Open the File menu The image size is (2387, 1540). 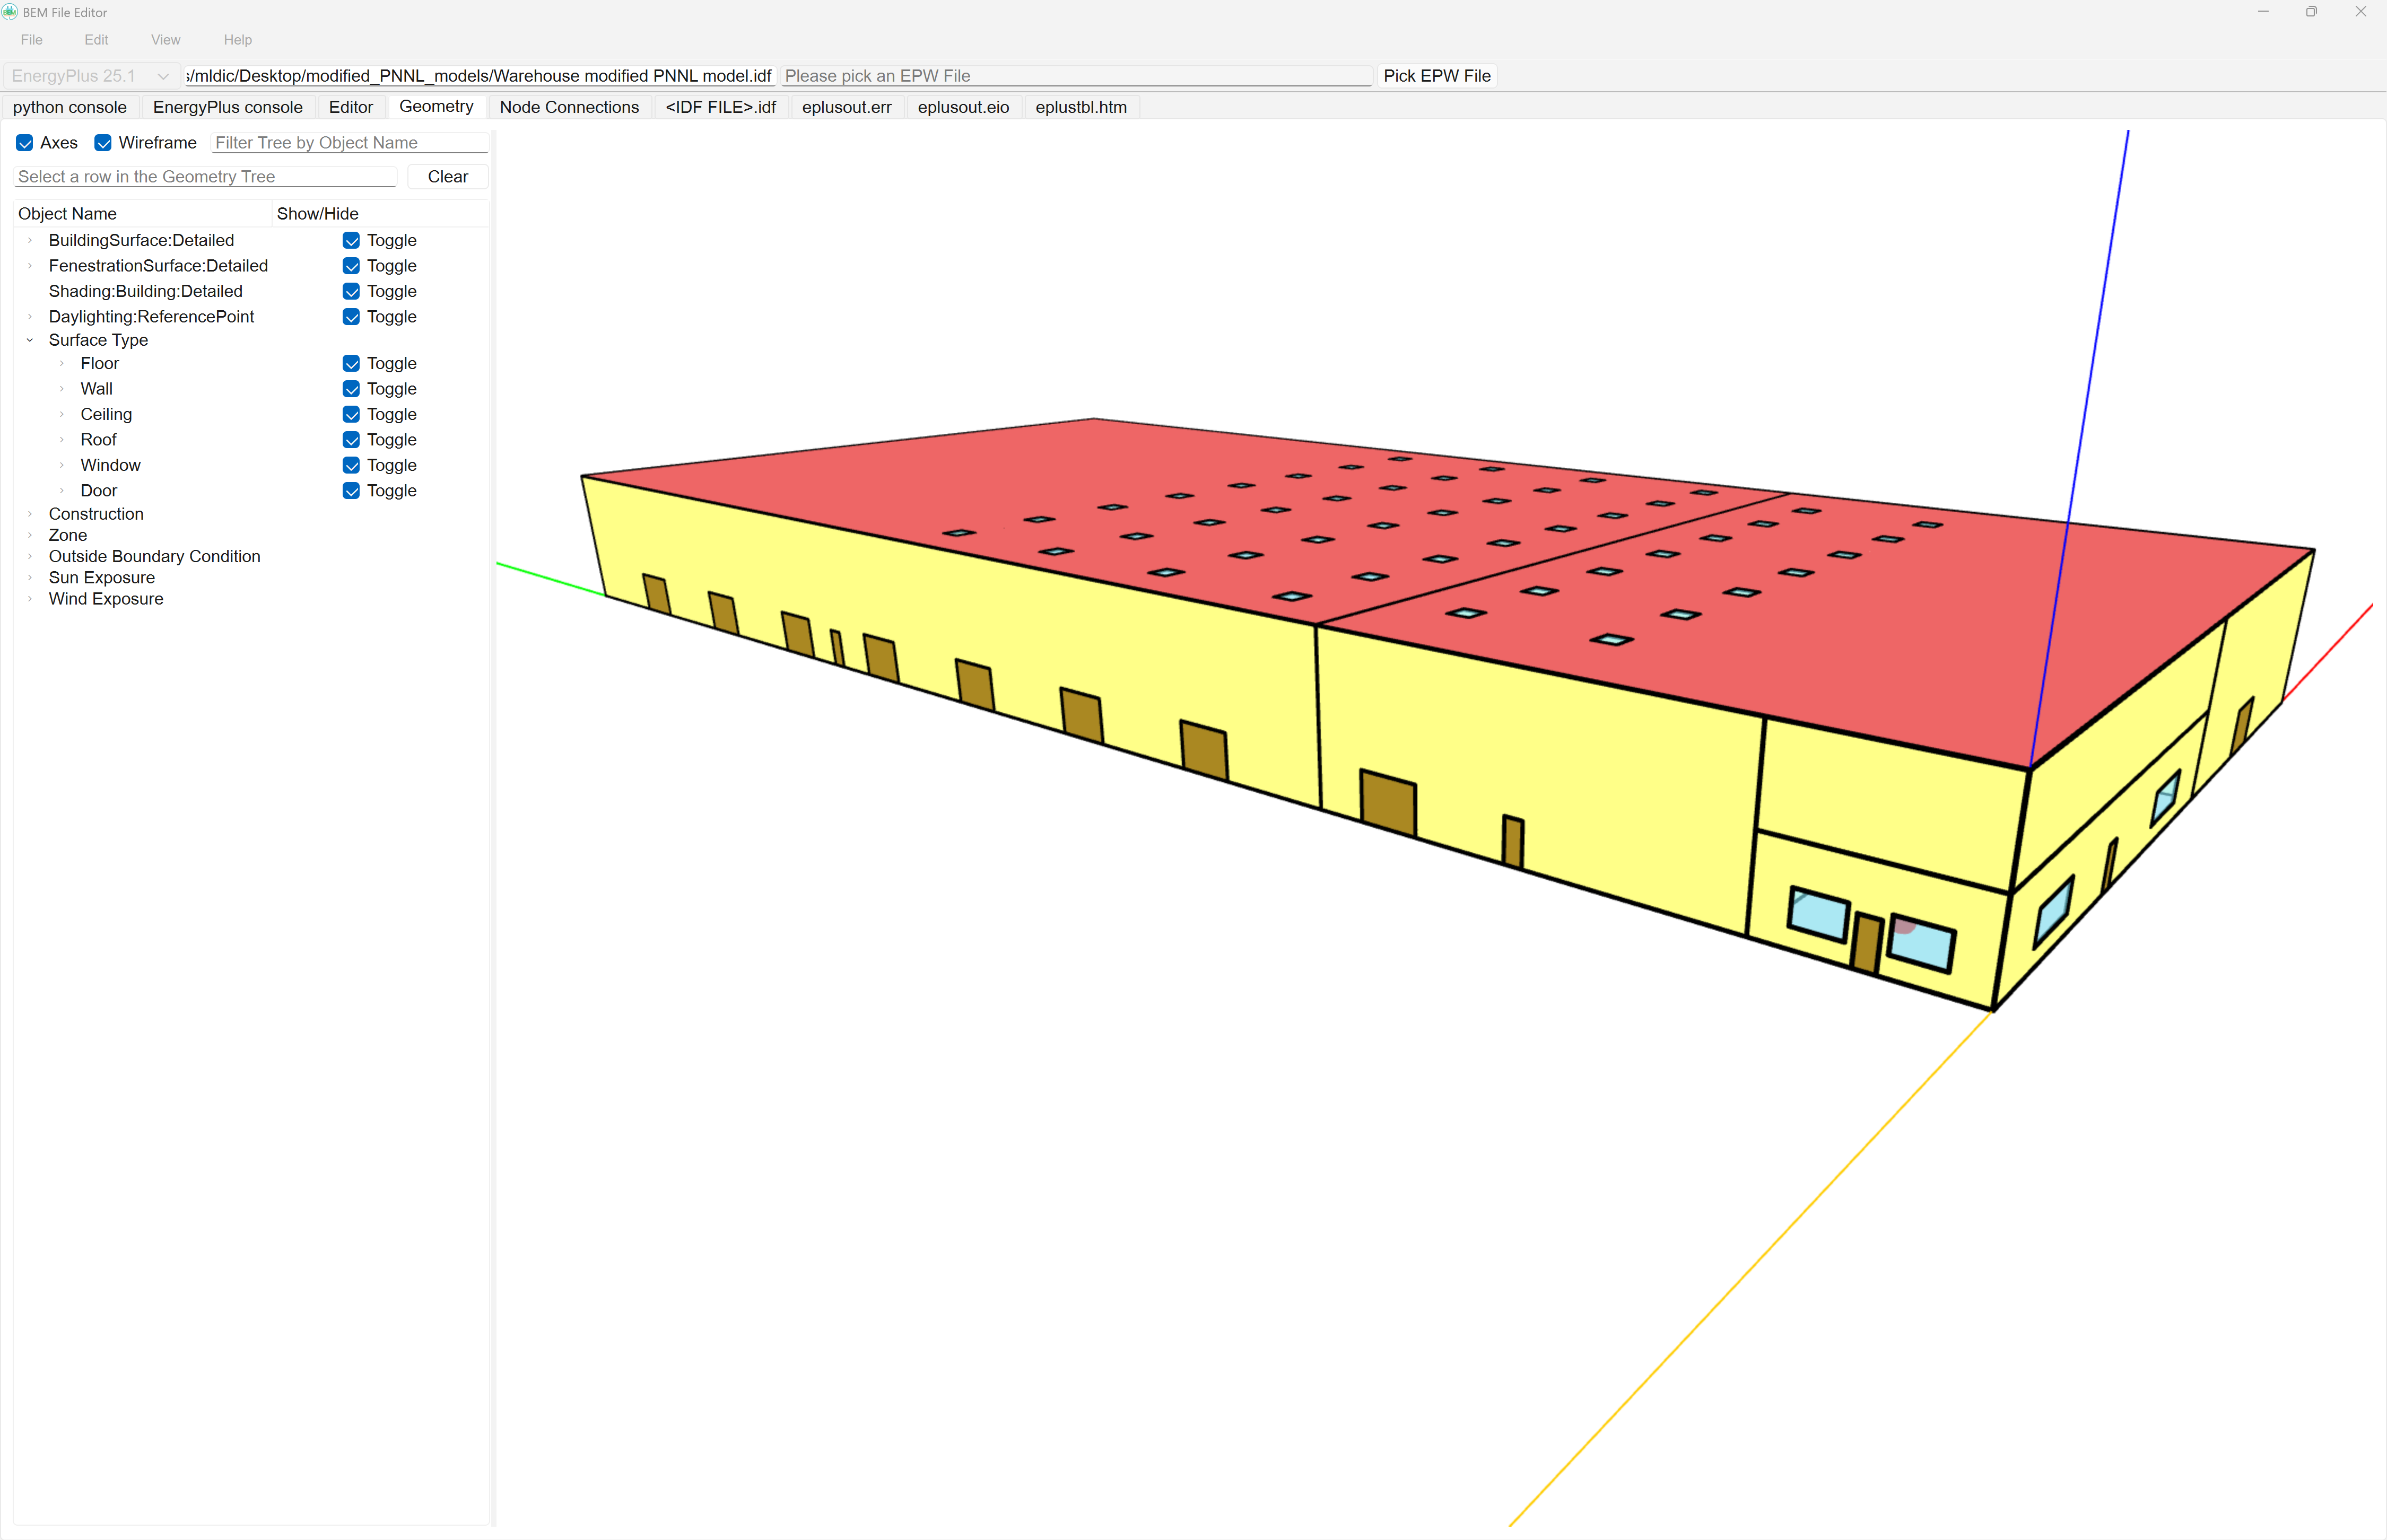click(x=32, y=40)
